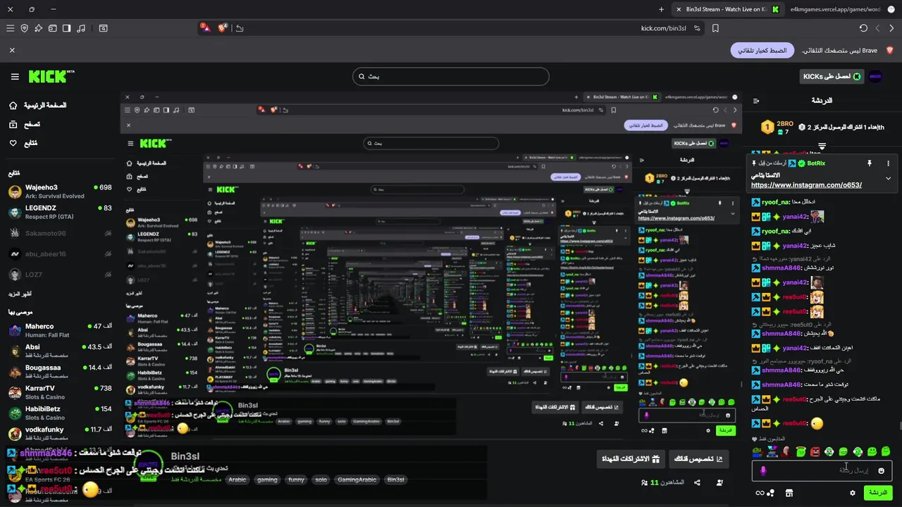This screenshot has width=902, height=507.
Task: Dismiss the Brave default browser banner
Action: pyautogui.click(x=12, y=51)
